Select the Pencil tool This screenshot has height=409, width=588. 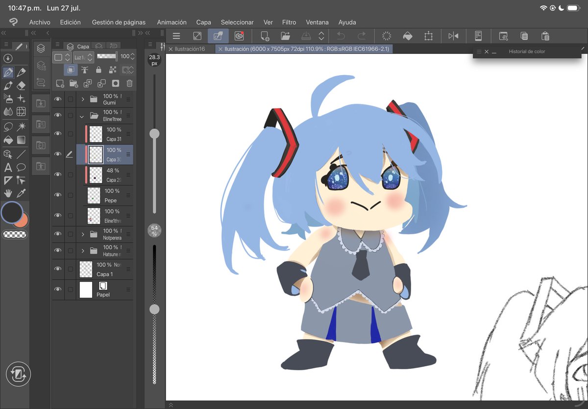pyautogui.click(x=21, y=73)
